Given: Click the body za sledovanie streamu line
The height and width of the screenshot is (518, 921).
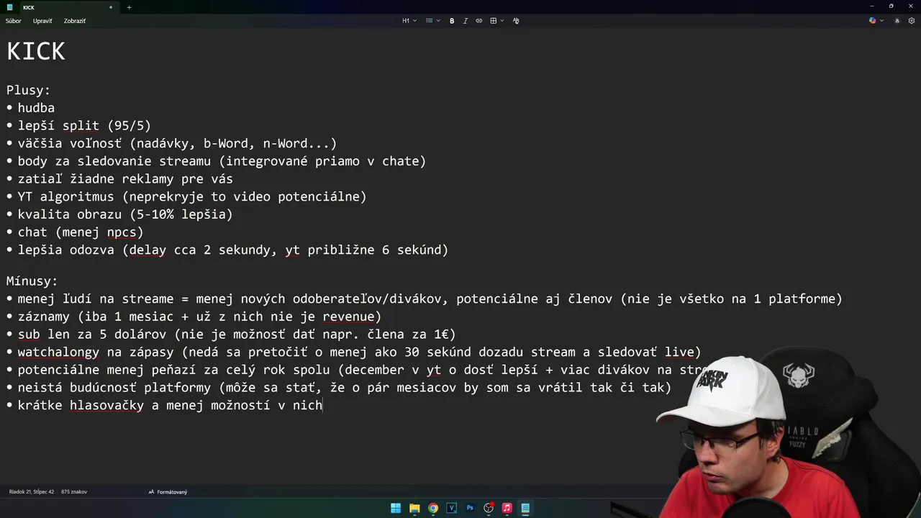Looking at the screenshot, I should [x=222, y=161].
